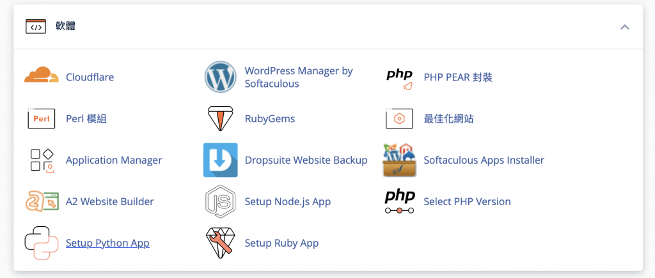Screen dimensions: 655x278
Task: Click the PHP PEAR icon
Action: tap(399, 79)
